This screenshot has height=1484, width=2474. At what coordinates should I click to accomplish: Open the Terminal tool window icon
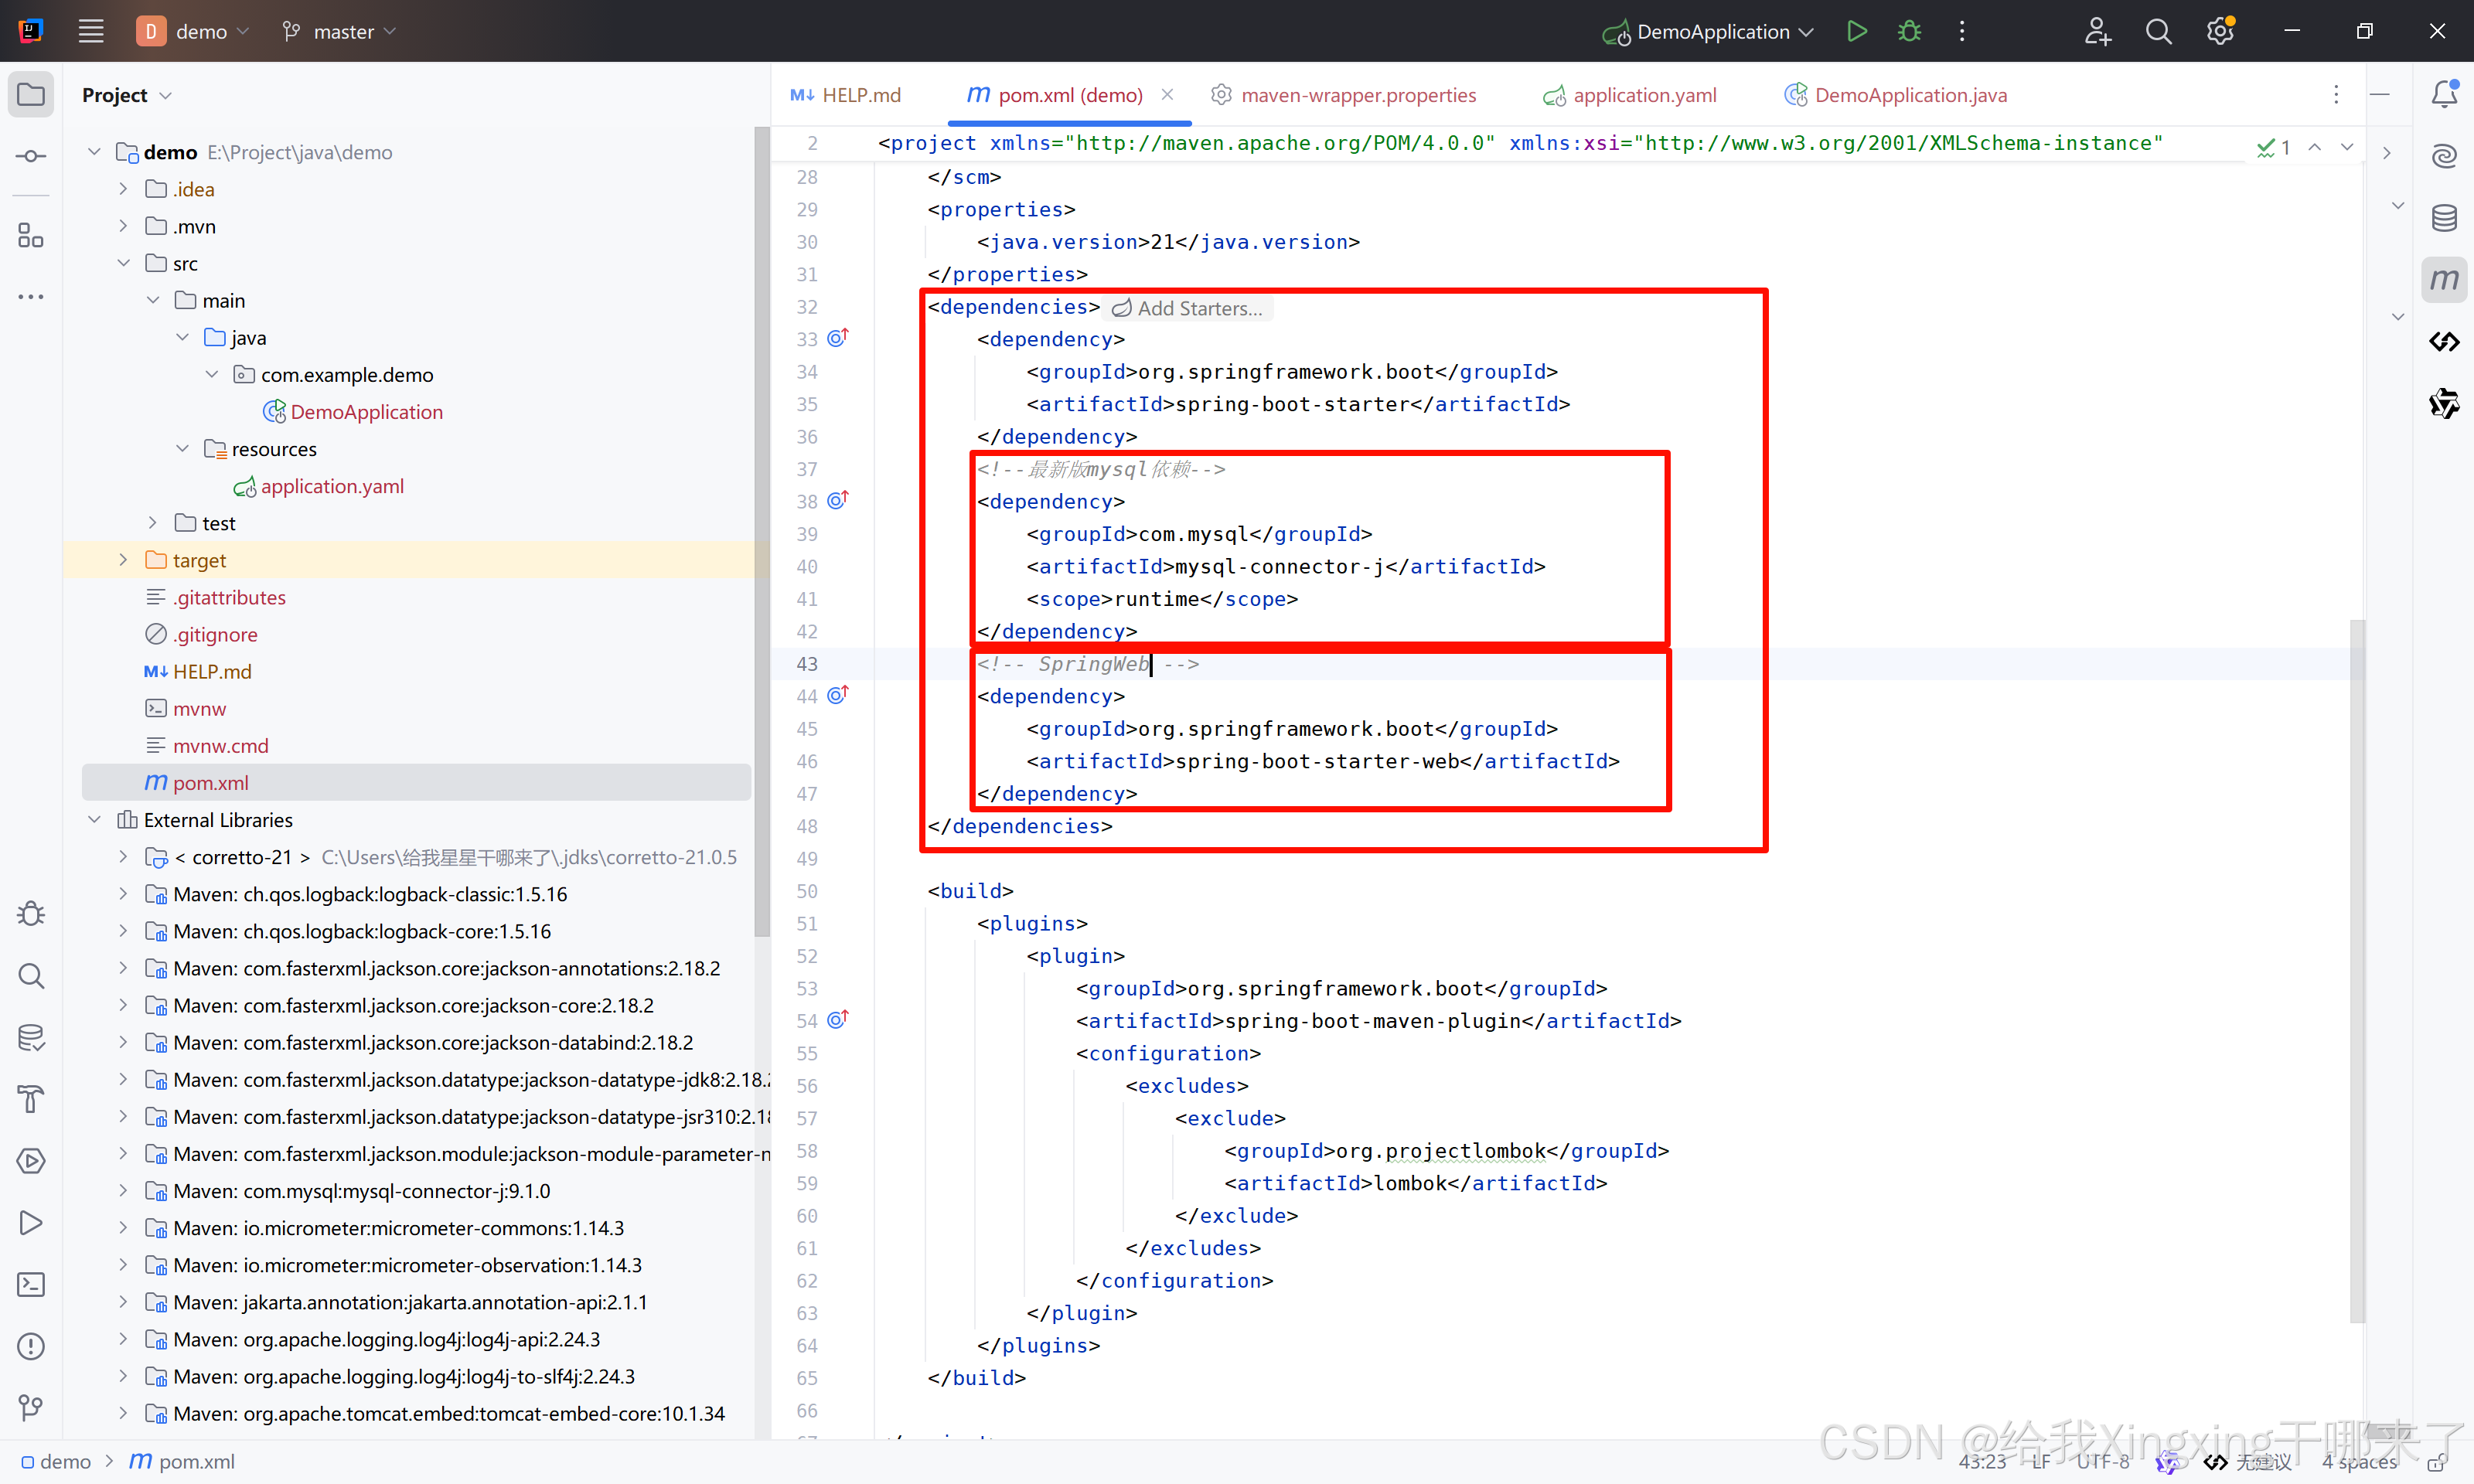coord(31,1284)
